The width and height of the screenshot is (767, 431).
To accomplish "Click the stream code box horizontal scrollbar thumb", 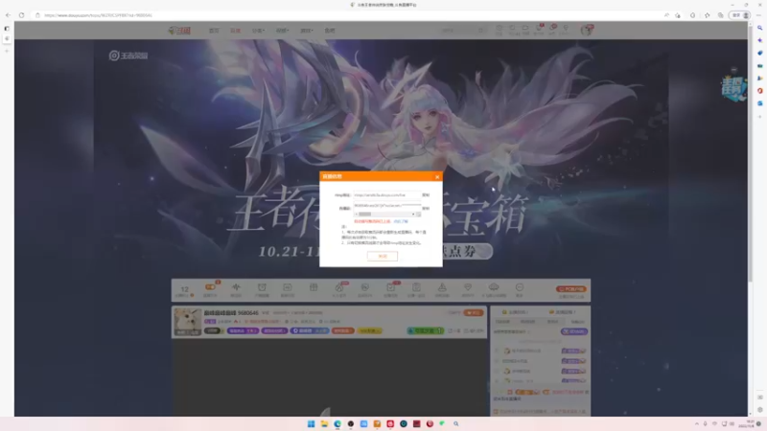I will click(x=365, y=214).
